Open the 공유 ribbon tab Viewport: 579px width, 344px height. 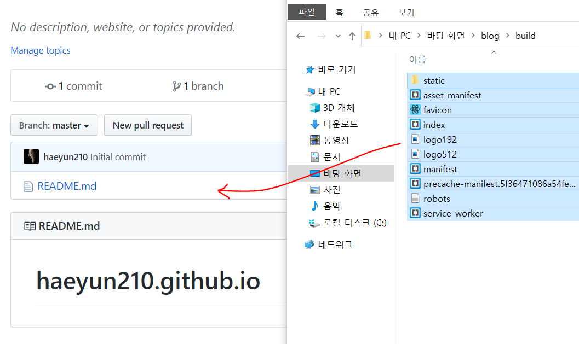(x=371, y=13)
